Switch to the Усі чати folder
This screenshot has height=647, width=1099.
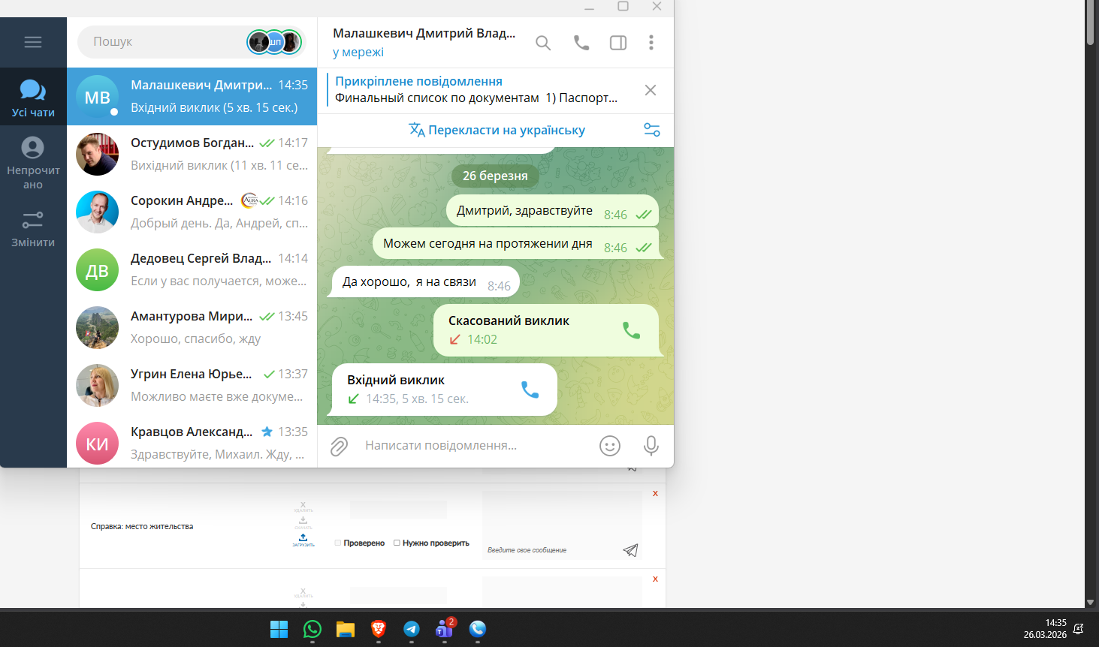point(33,98)
